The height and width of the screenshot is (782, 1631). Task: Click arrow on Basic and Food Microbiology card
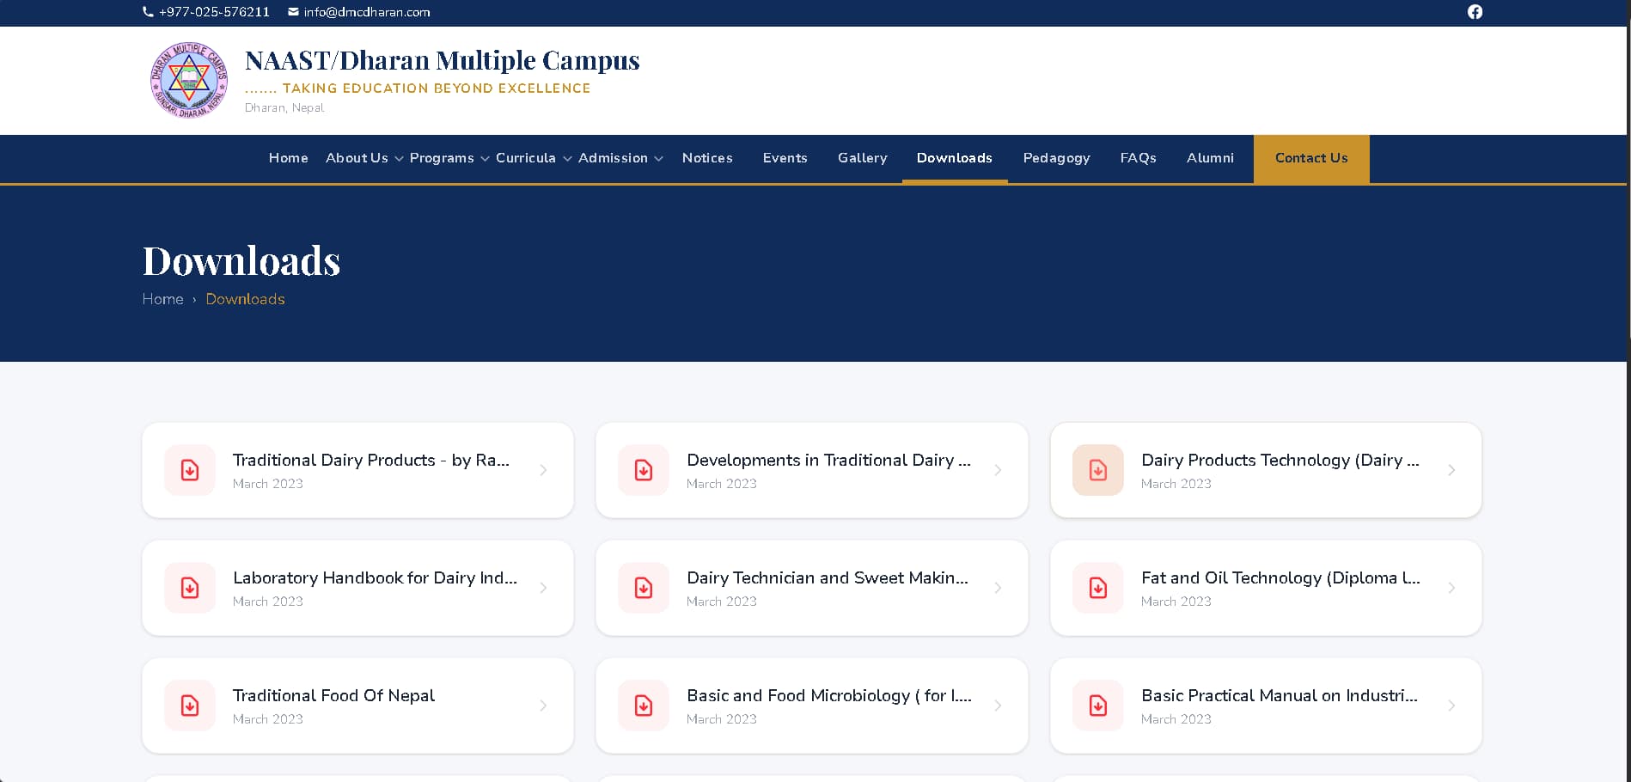coord(998,706)
